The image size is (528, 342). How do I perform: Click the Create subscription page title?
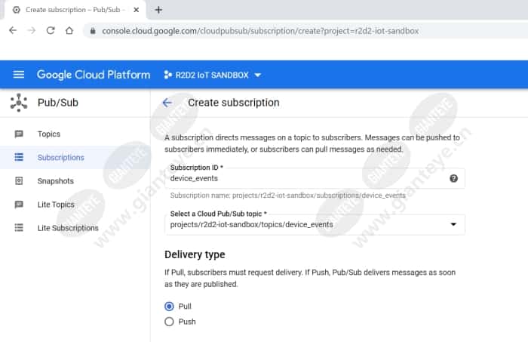233,103
